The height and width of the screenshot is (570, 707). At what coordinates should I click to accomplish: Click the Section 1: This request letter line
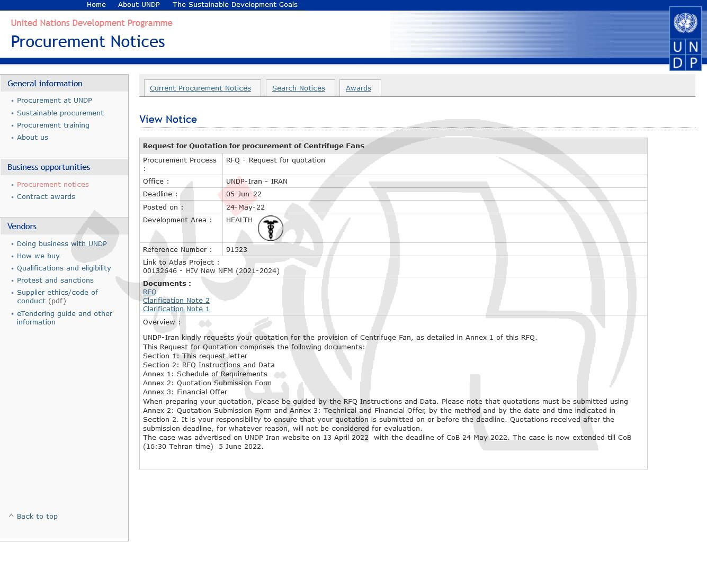click(195, 356)
